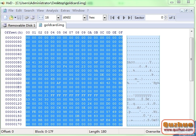Click offset row 00000100
The height and width of the screenshot is (136, 196).
(13, 95)
